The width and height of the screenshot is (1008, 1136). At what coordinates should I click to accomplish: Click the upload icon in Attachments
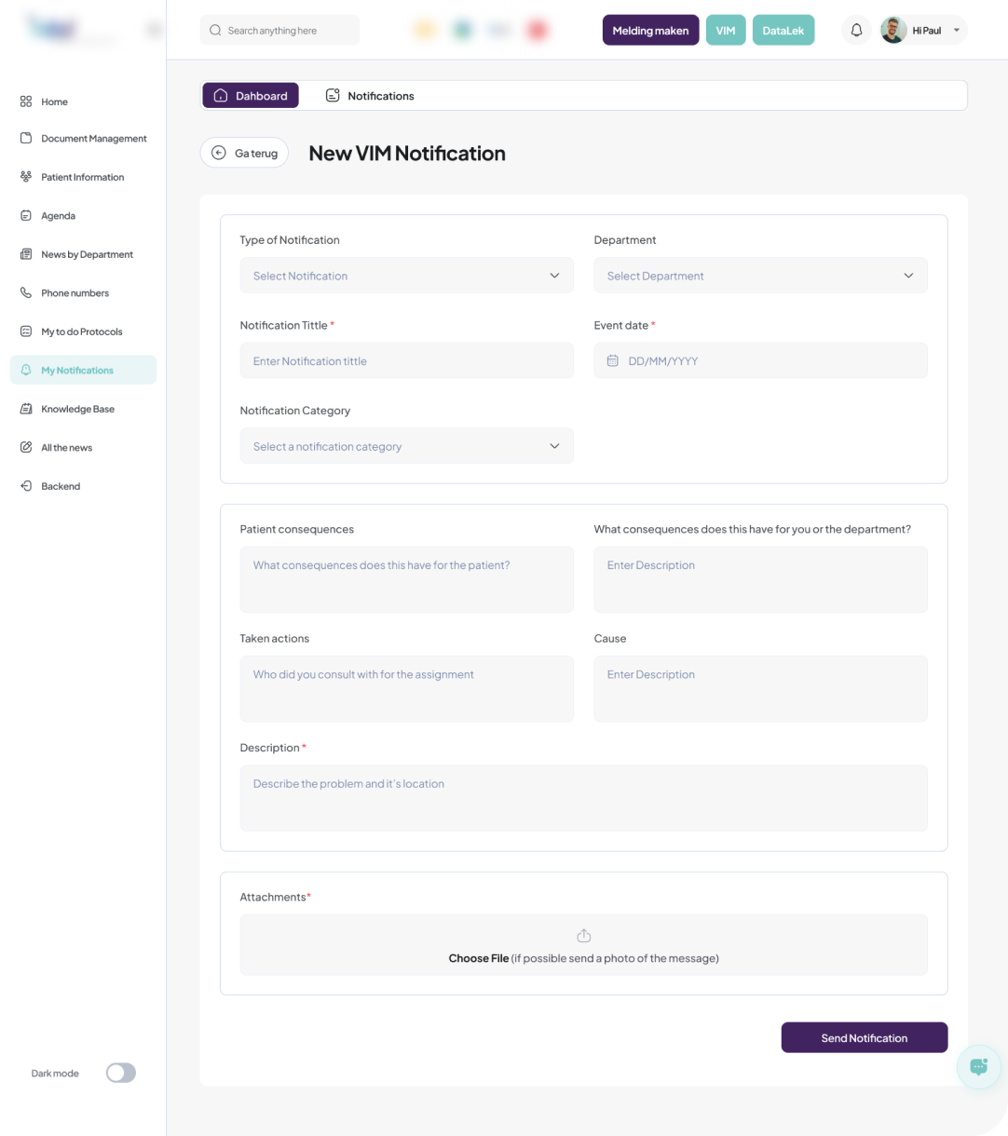(x=584, y=936)
